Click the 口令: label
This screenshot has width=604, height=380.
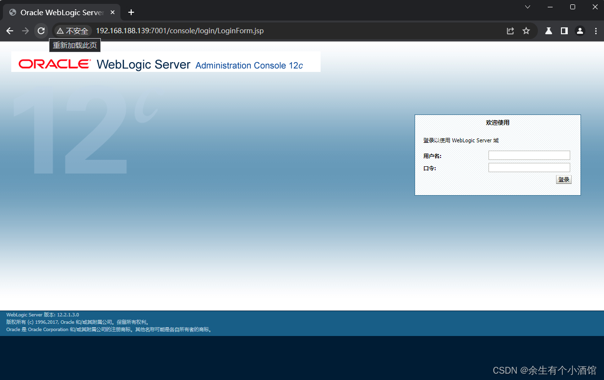pyautogui.click(x=429, y=168)
